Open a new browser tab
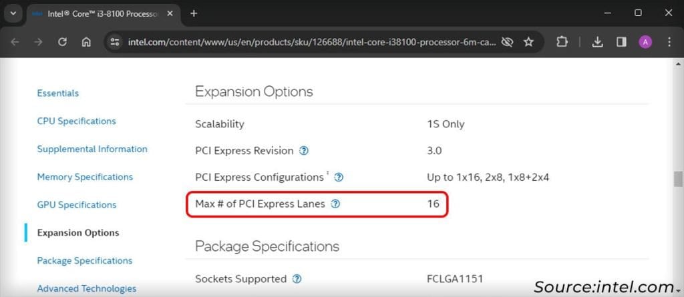Image resolution: width=684 pixels, height=297 pixels. [194, 13]
